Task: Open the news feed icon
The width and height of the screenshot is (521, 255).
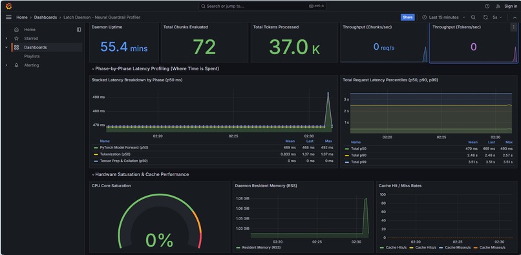Action: (x=498, y=6)
